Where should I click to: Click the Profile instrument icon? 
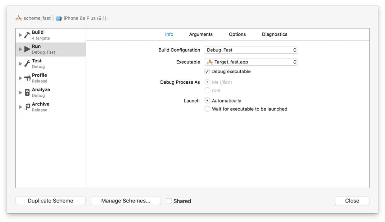tap(27, 78)
